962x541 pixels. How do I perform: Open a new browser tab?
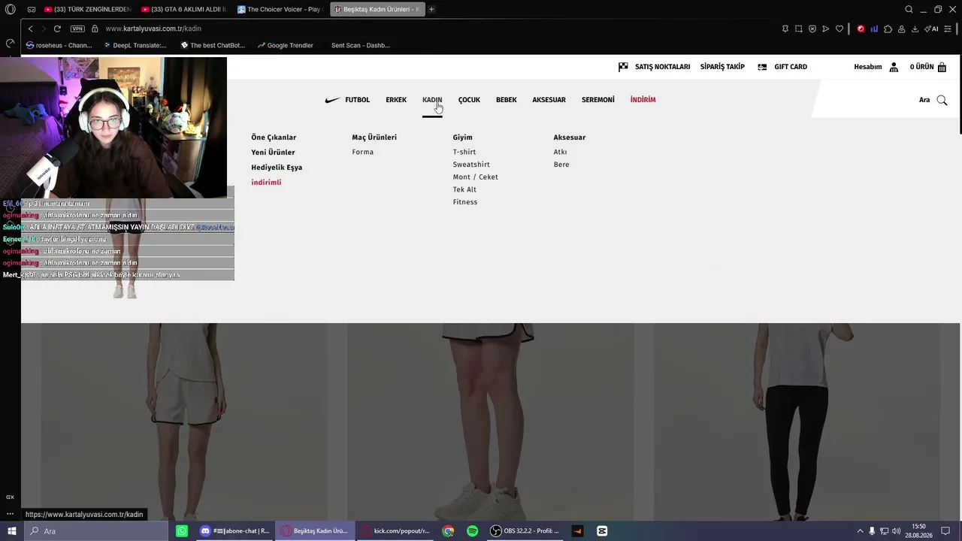point(431,9)
